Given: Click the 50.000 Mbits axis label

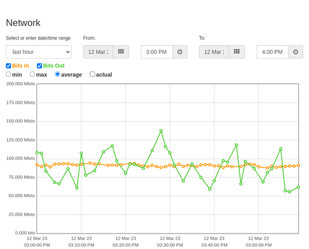Looking at the screenshot, I should (22, 196).
